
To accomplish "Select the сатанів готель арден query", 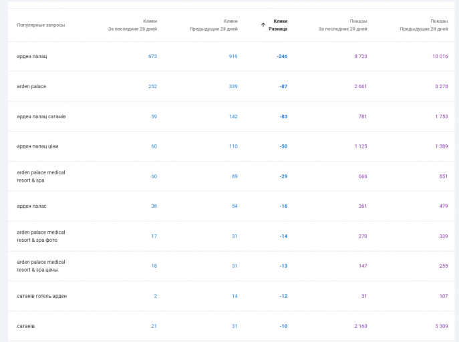I will [x=42, y=296].
